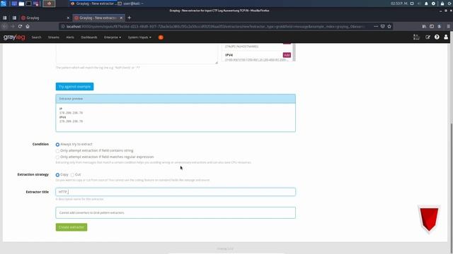Open the Dashboards menu item

(89, 37)
